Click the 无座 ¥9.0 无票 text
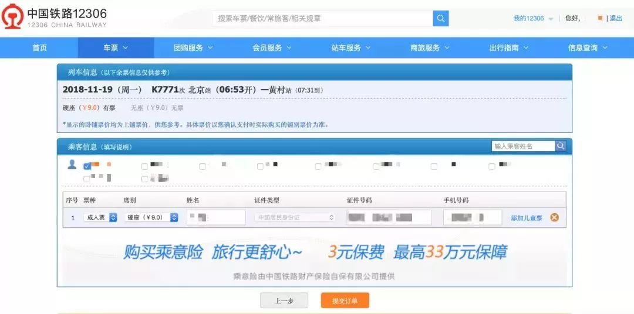634x314 pixels. [157, 108]
